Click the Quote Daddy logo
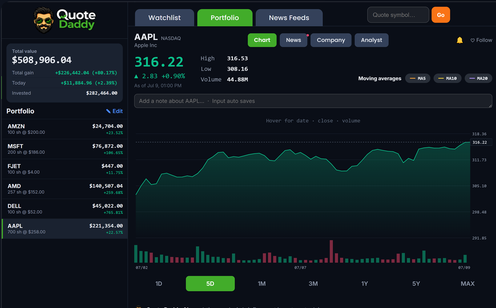 (x=65, y=20)
